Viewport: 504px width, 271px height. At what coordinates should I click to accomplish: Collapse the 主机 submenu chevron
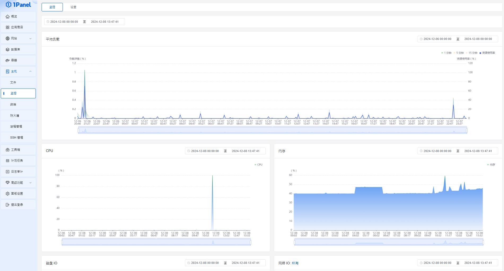(30, 71)
